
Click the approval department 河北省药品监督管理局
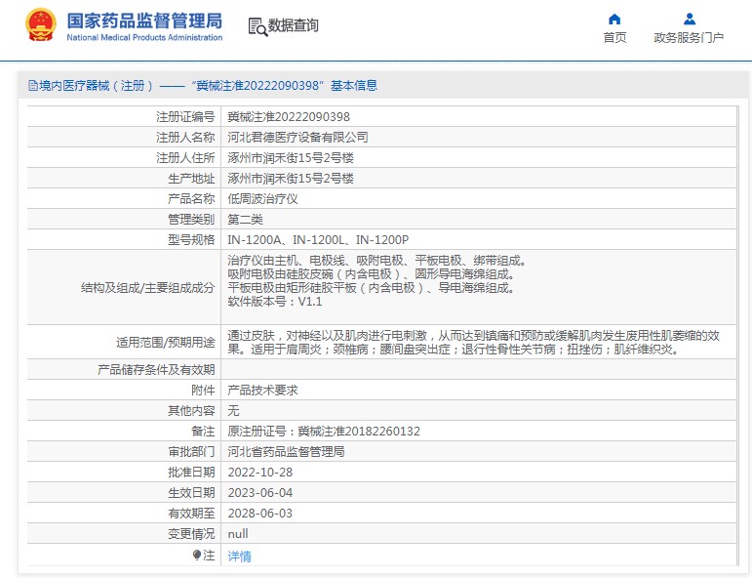[286, 451]
